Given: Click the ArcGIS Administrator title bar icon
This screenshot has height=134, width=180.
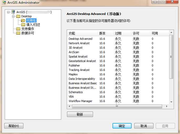Looking at the screenshot, I should 4,3.
